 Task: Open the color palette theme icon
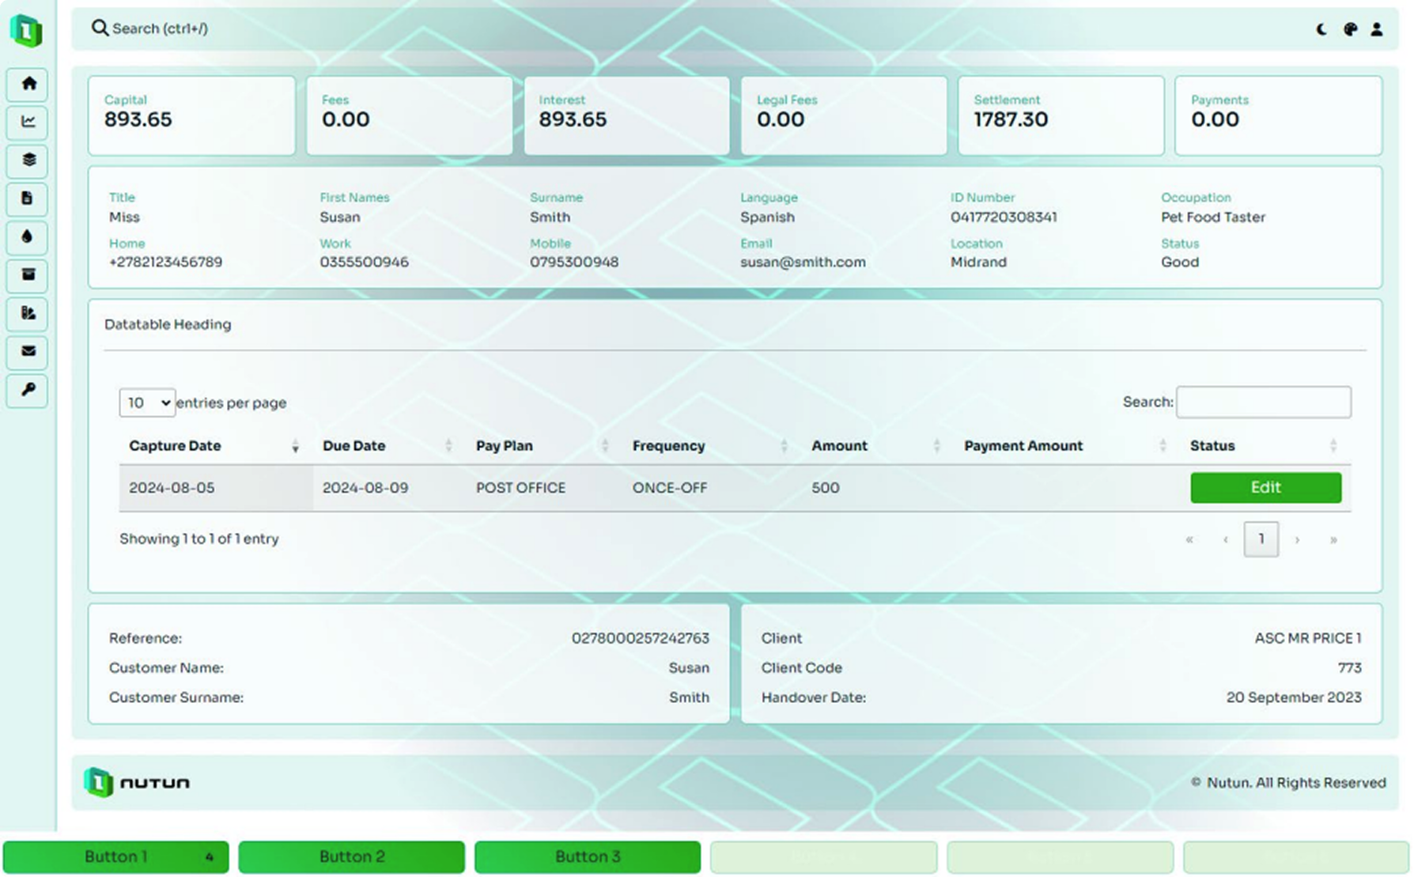coord(1350,29)
